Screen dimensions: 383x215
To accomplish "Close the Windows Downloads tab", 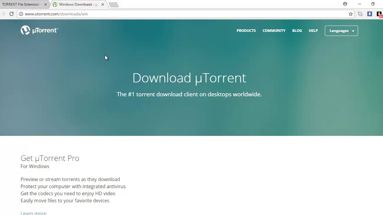I will click(103, 4).
